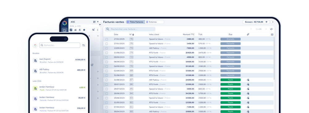The height and width of the screenshot is (113, 309).
Task: Click the Infos client column header
Action: coord(154,35)
